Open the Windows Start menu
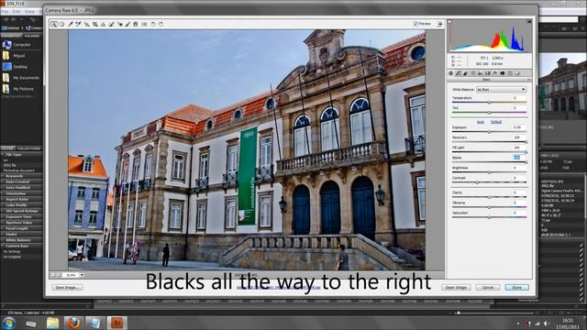This screenshot has height=330, width=587. [8, 323]
